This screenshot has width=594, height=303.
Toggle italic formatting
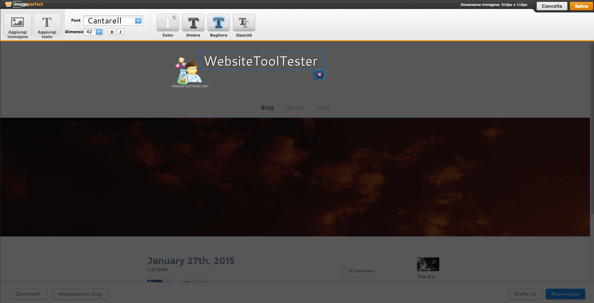[120, 32]
